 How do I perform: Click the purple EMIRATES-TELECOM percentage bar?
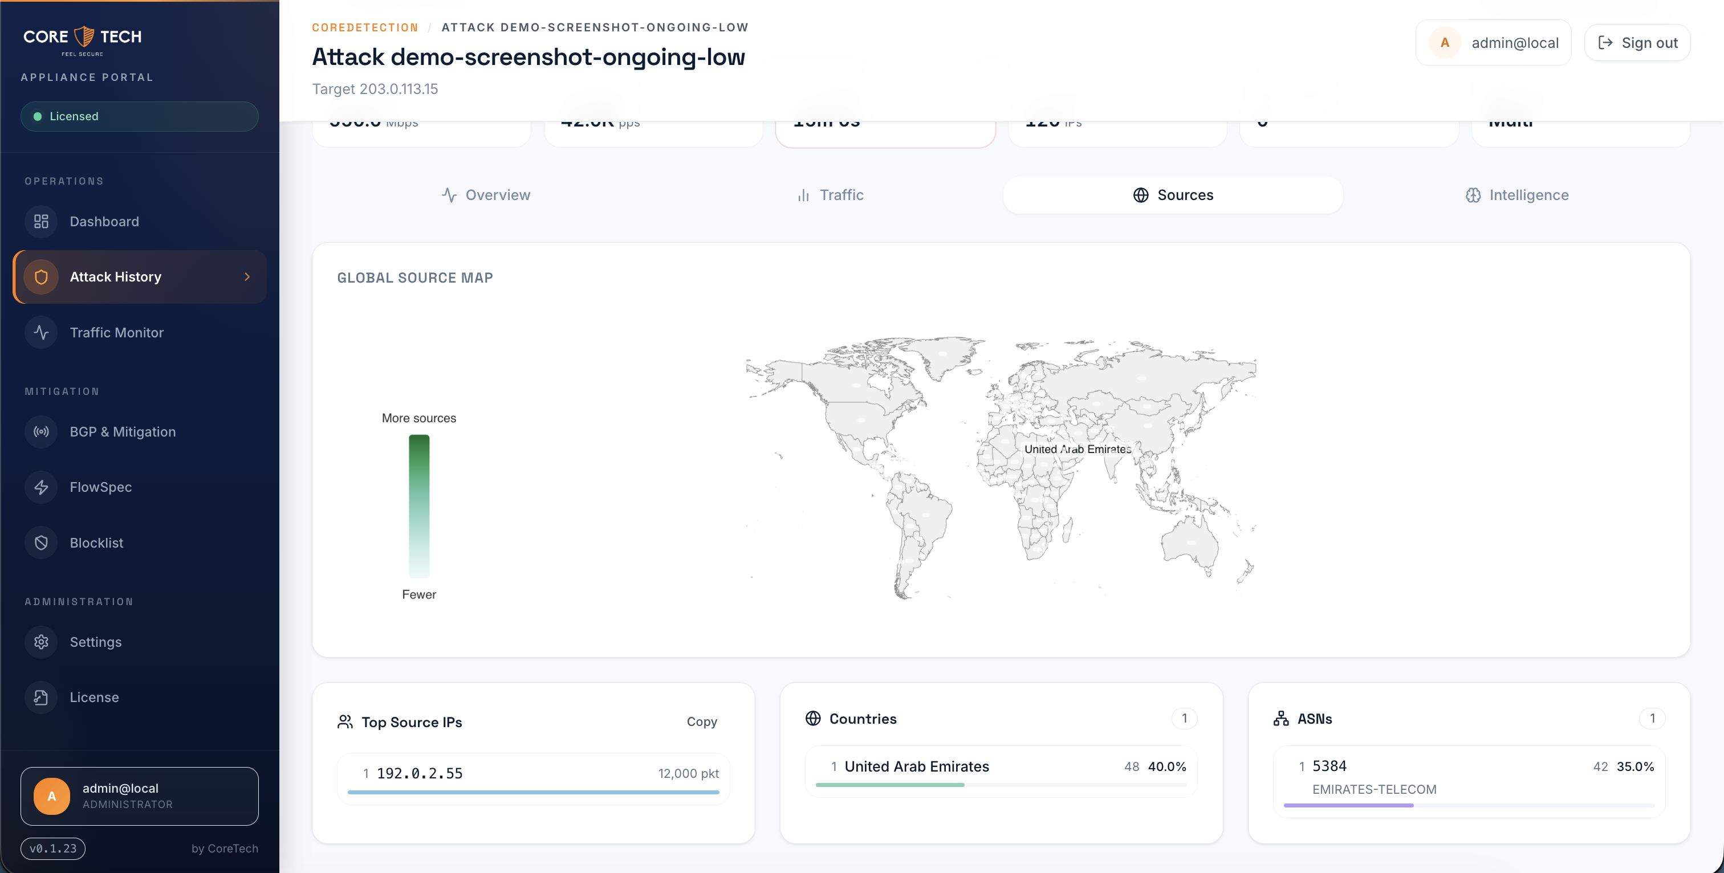(x=1348, y=805)
